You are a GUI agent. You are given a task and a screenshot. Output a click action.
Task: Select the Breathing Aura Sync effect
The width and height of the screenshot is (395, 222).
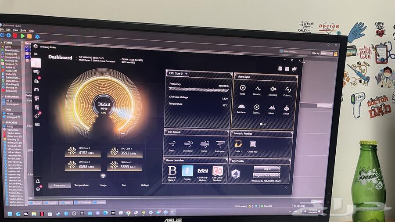[258, 91]
